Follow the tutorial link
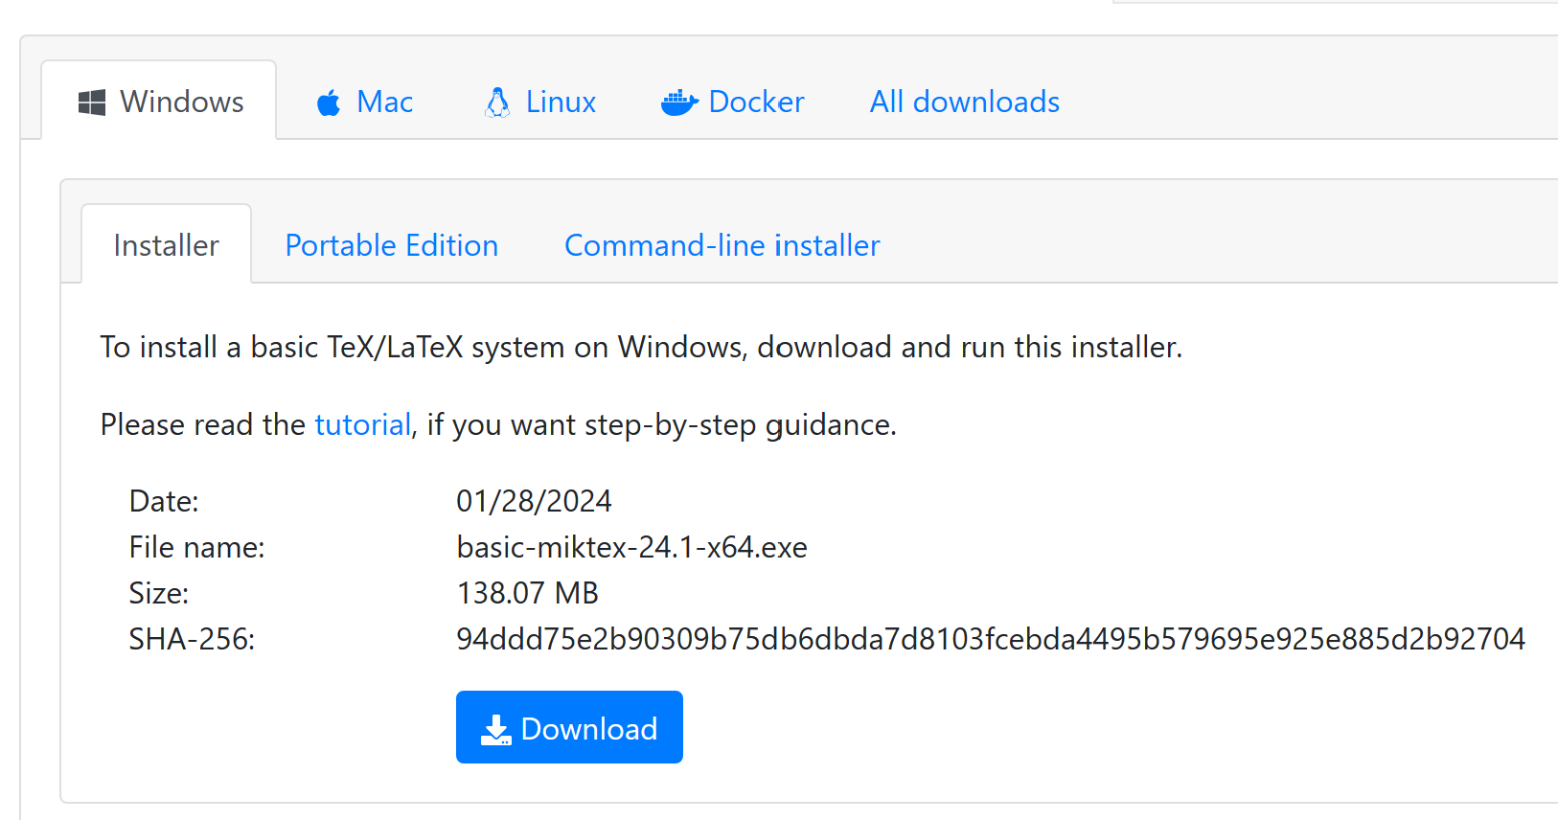This screenshot has width=1558, height=820. [362, 424]
